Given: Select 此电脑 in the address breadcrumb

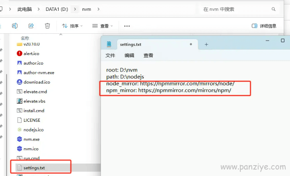Looking at the screenshot, I should 25,9.
